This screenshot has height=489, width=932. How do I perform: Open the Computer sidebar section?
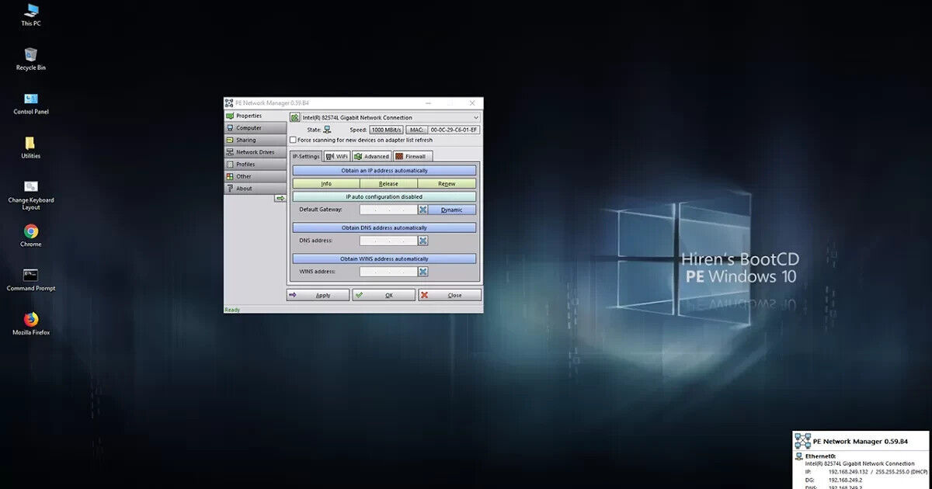tap(256, 128)
